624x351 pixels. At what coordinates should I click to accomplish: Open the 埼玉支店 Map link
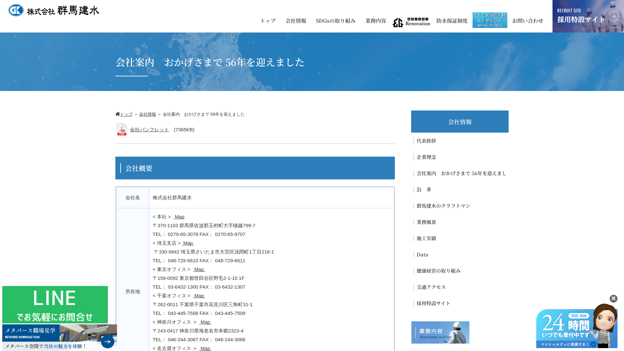click(x=188, y=243)
